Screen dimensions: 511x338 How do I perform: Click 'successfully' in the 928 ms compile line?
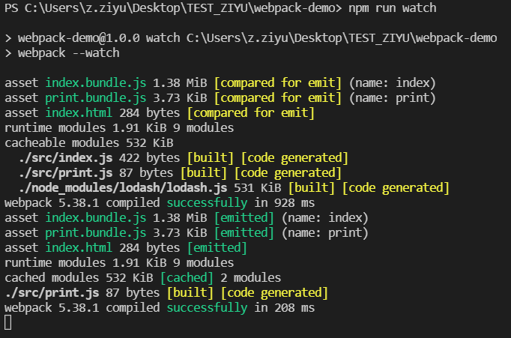coord(207,203)
